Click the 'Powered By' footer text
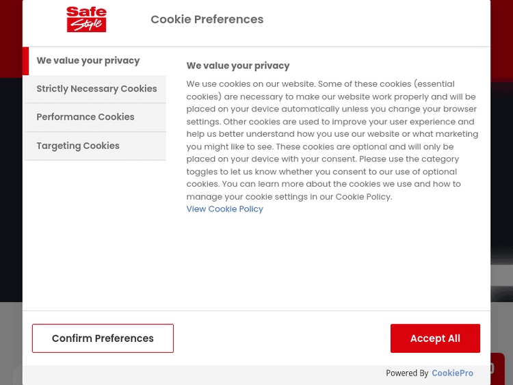Image resolution: width=513 pixels, height=385 pixels. coord(407,373)
